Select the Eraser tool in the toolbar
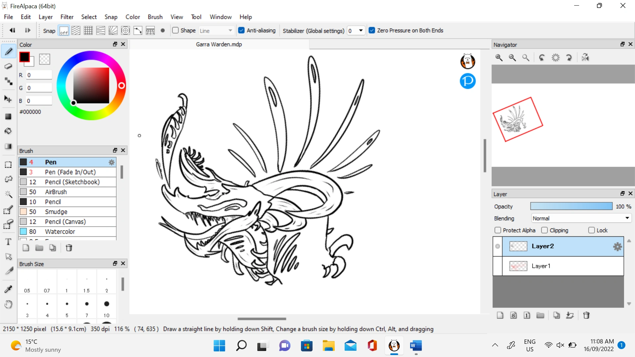The image size is (635, 357). (x=8, y=66)
